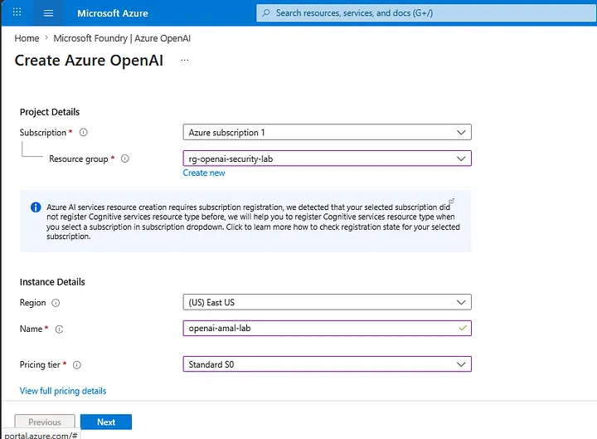Click the Next button
This screenshot has height=439, width=597.
tap(106, 422)
